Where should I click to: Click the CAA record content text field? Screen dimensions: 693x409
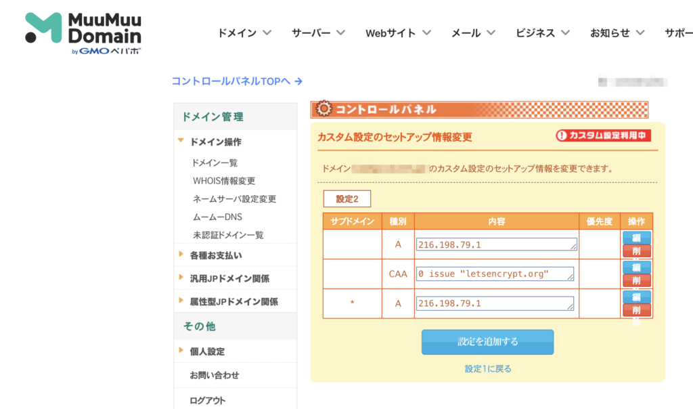(x=494, y=274)
